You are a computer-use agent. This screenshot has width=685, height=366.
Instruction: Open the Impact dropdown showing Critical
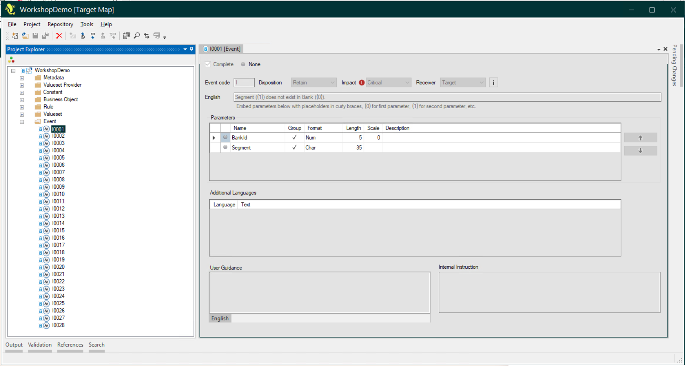pos(388,83)
